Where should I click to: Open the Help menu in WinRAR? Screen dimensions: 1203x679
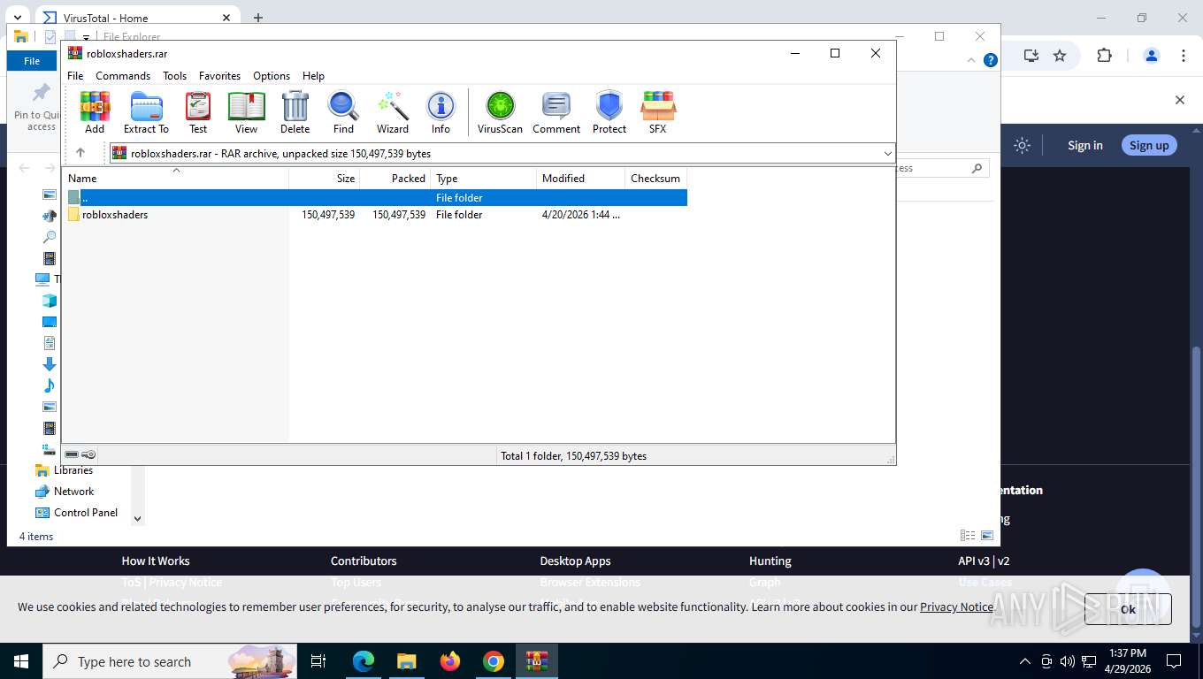click(x=313, y=76)
